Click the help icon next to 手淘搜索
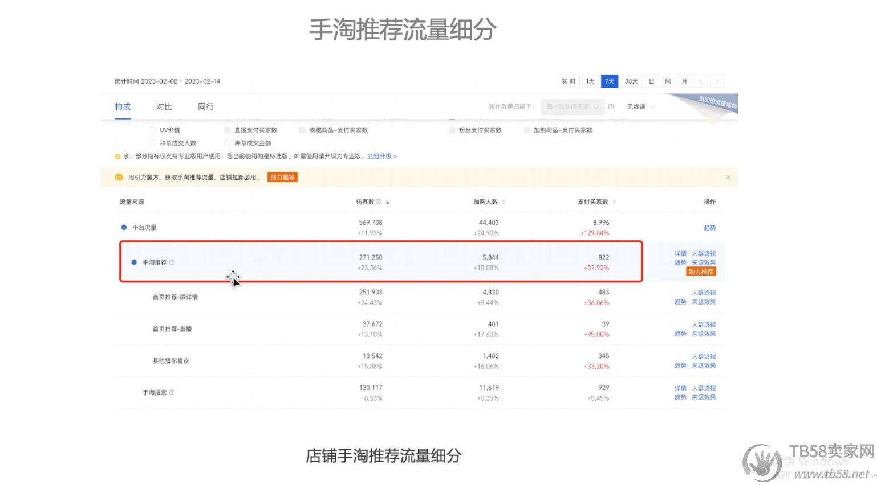 coord(172,393)
